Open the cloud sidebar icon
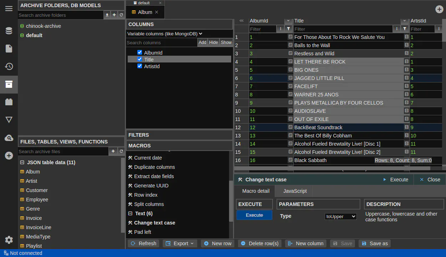 pyautogui.click(x=9, y=138)
